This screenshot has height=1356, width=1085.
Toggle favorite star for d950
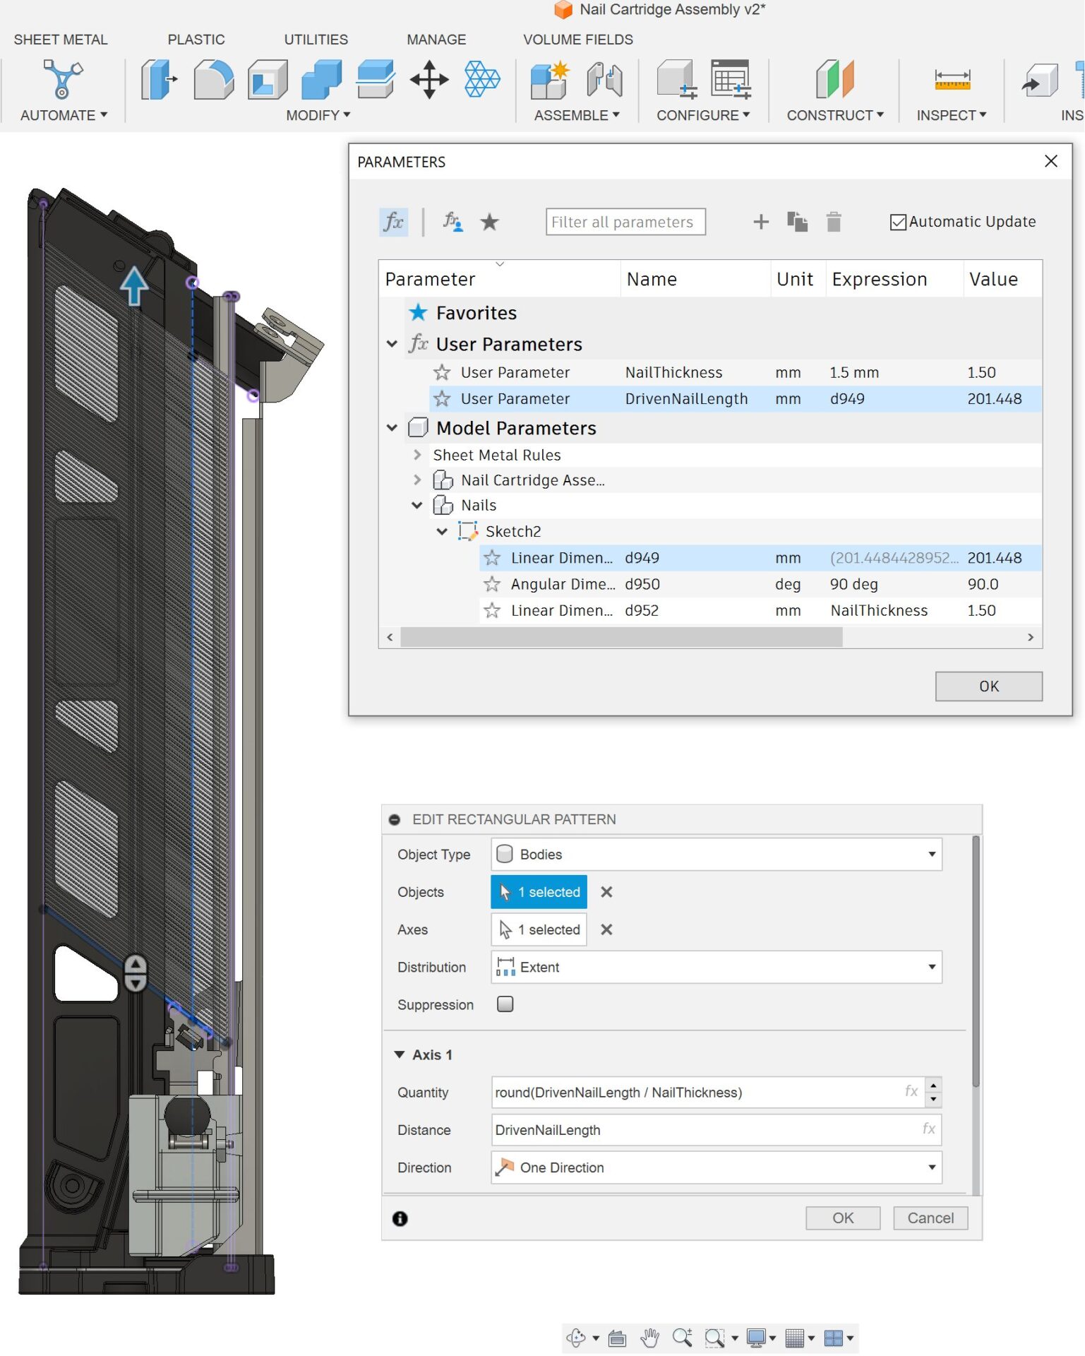tap(492, 584)
